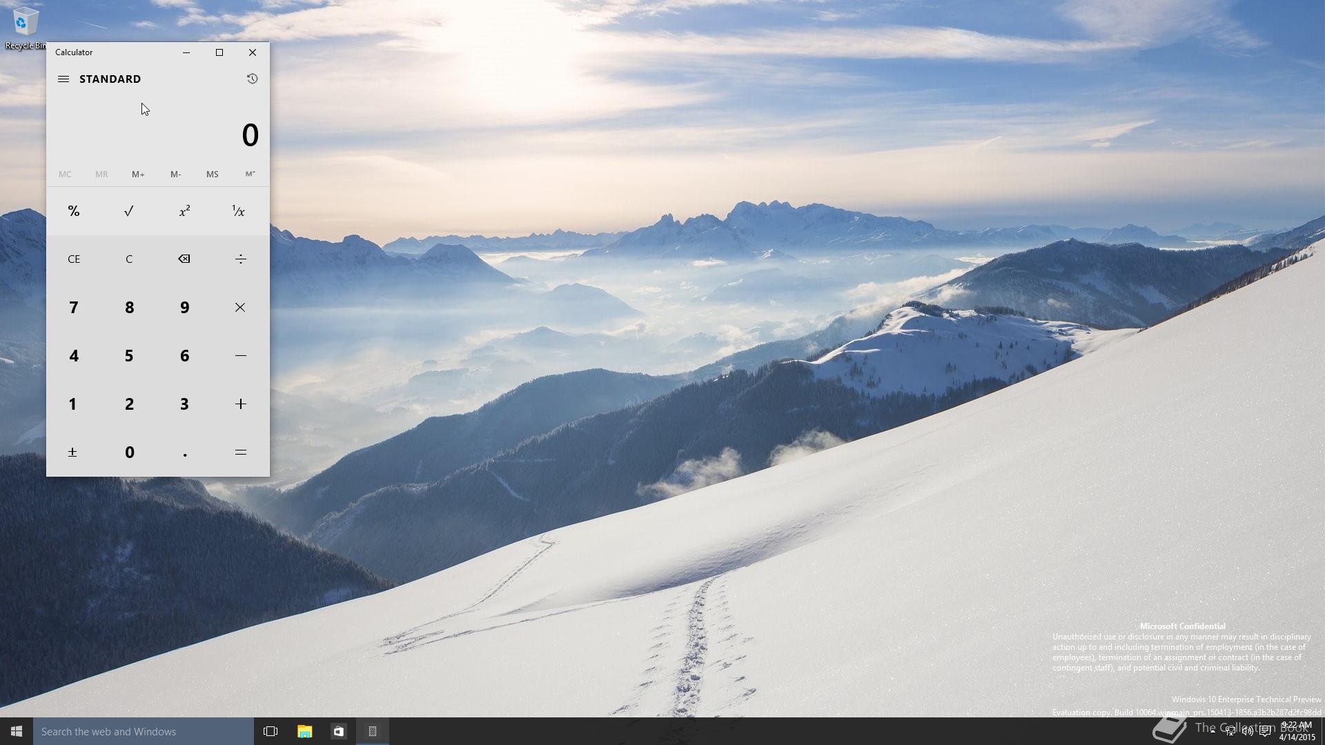The width and height of the screenshot is (1325, 745).
Task: Select the Calculator taskbar button
Action: [x=373, y=731]
